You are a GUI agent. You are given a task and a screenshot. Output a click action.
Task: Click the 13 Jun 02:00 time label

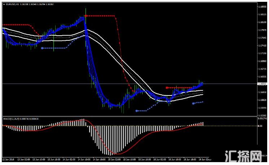click(24, 159)
